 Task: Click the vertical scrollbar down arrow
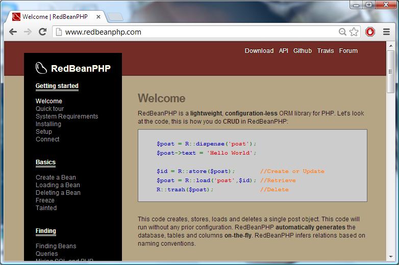(390, 257)
